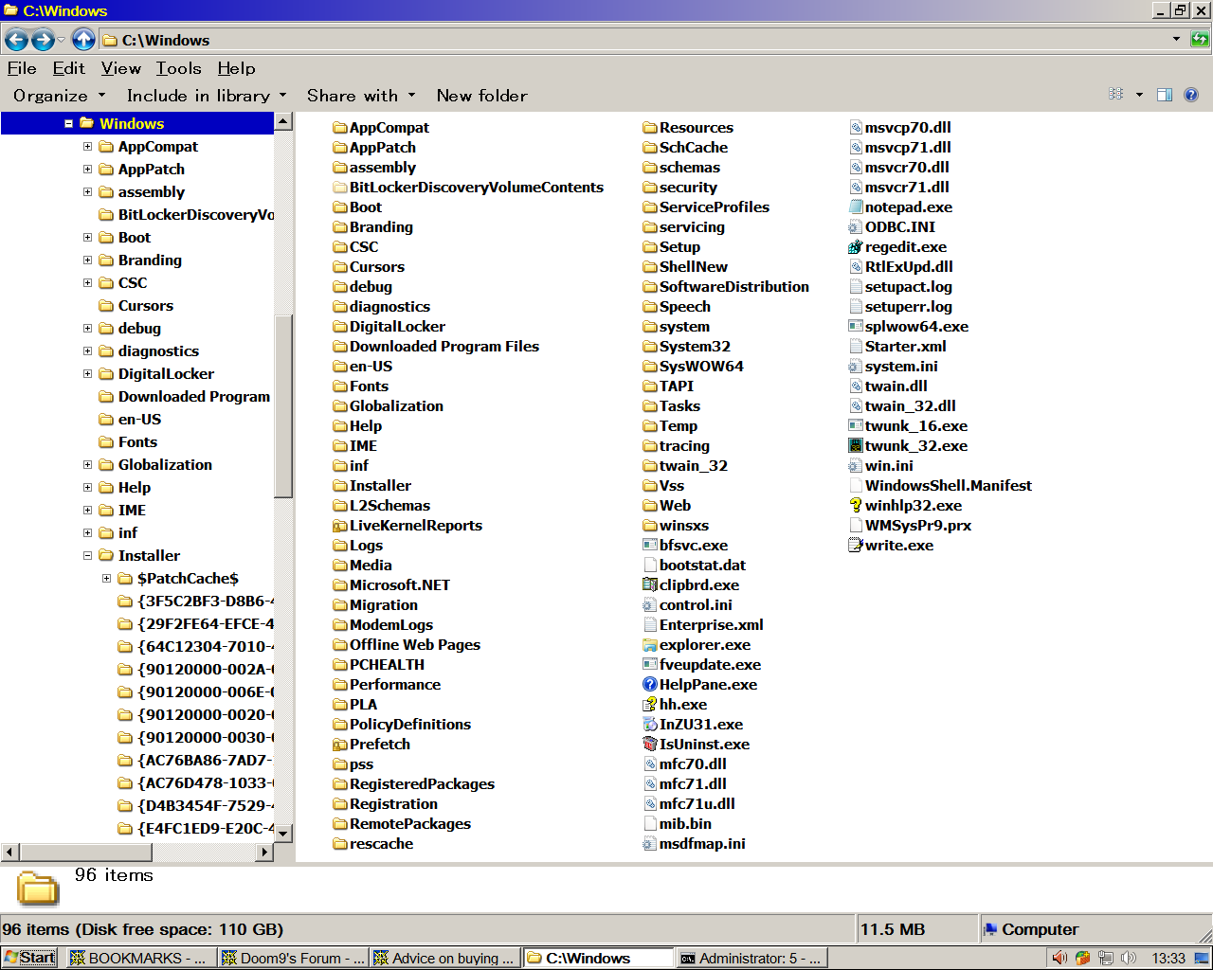This screenshot has width=1213, height=970.
Task: Select the twunk_32.exe icon
Action: coord(856,446)
